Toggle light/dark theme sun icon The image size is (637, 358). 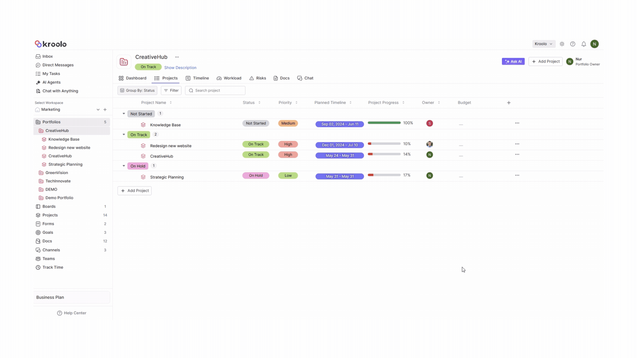point(562,44)
